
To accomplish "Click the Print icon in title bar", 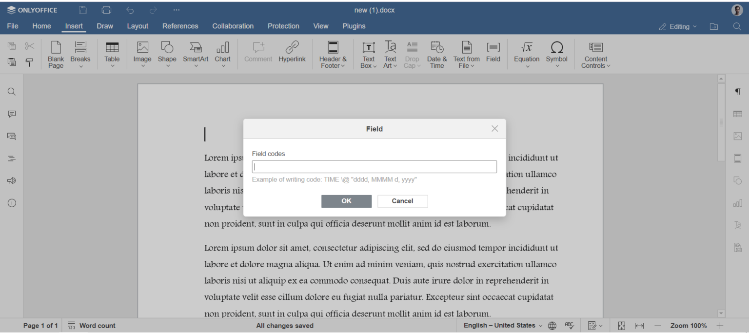I will click(x=106, y=10).
